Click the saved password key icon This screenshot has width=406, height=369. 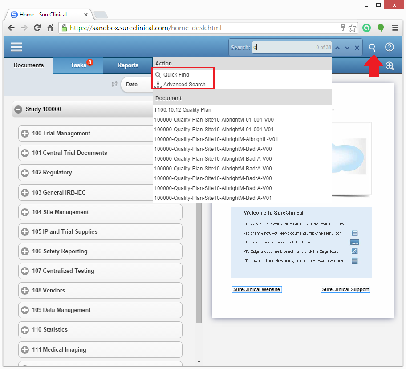coord(343,28)
